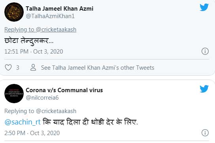This screenshot has height=143, width=215.
Task: Follow the first Replying to @cricketaakash link
Action: tap(40, 30)
